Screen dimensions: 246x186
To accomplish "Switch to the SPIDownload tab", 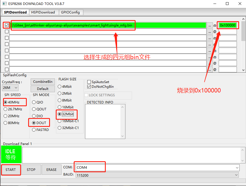I will click(x=15, y=12).
